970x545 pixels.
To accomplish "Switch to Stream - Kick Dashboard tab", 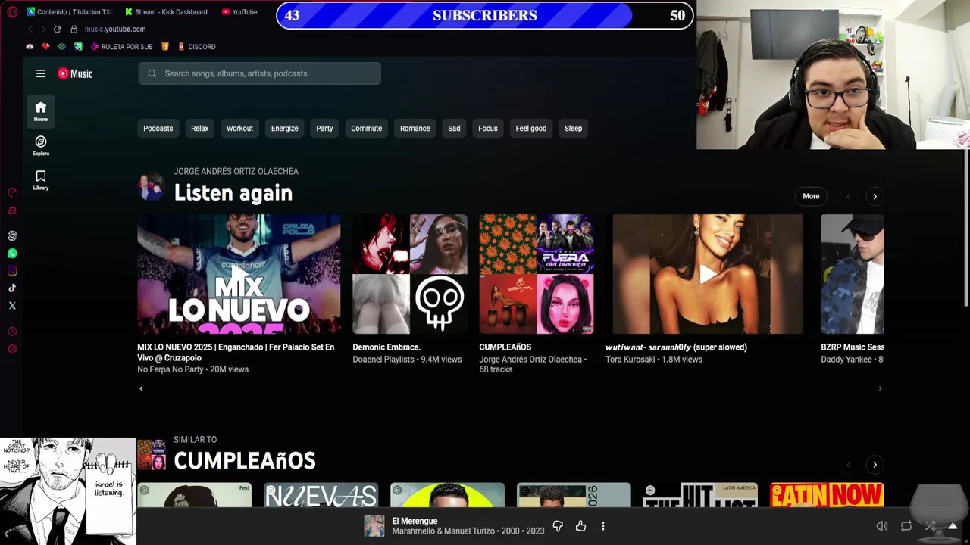I will click(x=166, y=12).
